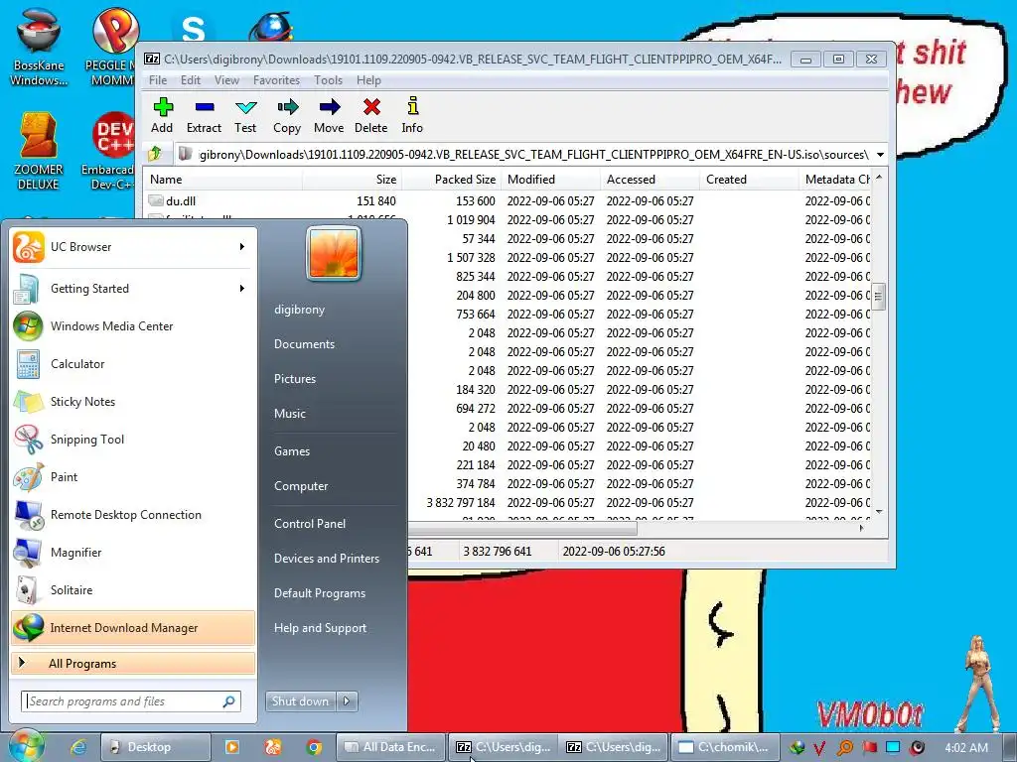
Task: Sort by the Created column header
Action: [x=749, y=180]
